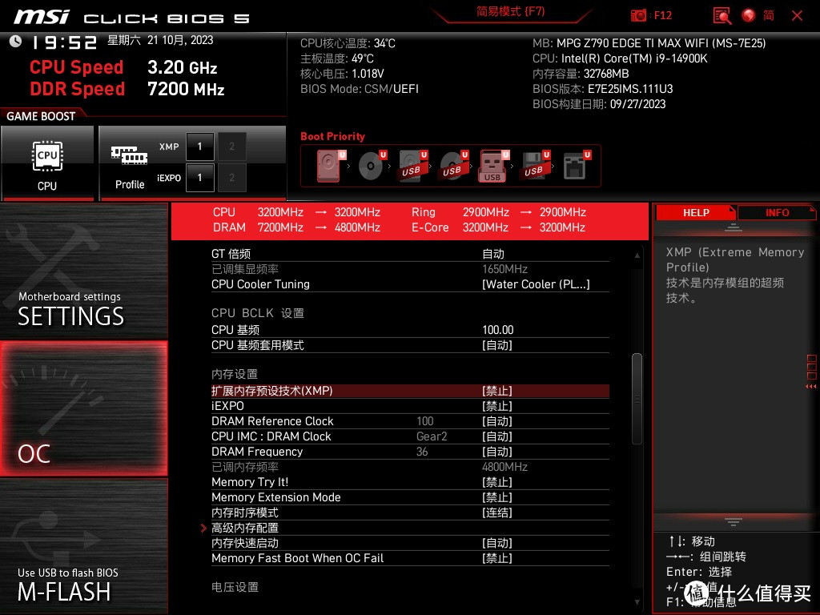Enable XMP profile 2

pos(231,147)
